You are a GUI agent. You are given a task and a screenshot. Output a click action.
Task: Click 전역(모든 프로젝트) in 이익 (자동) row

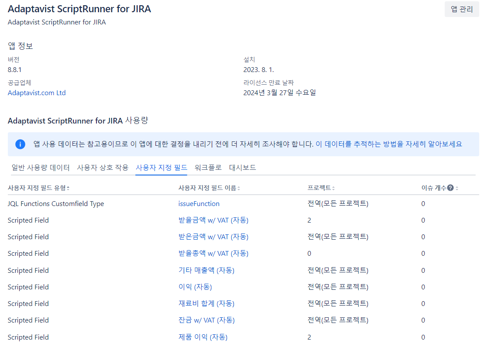tap(338, 287)
